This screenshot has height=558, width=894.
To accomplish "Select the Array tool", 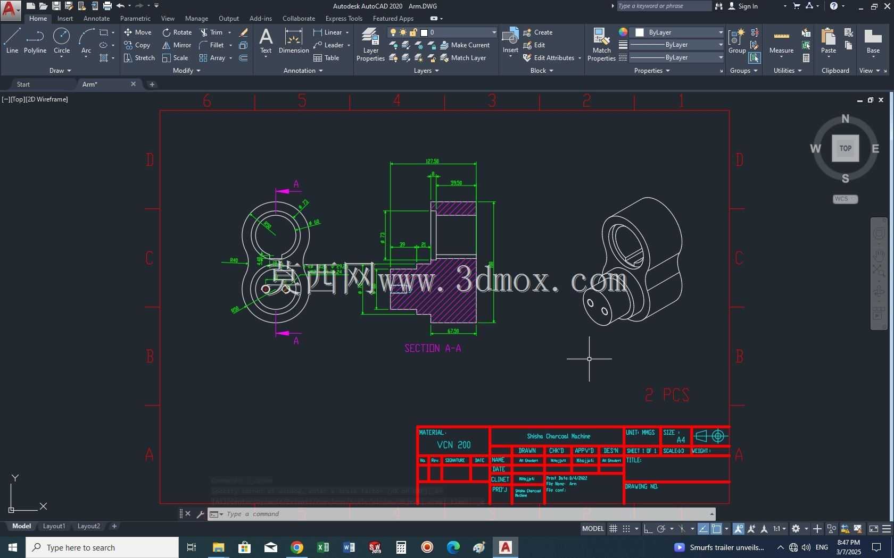I will pyautogui.click(x=212, y=58).
